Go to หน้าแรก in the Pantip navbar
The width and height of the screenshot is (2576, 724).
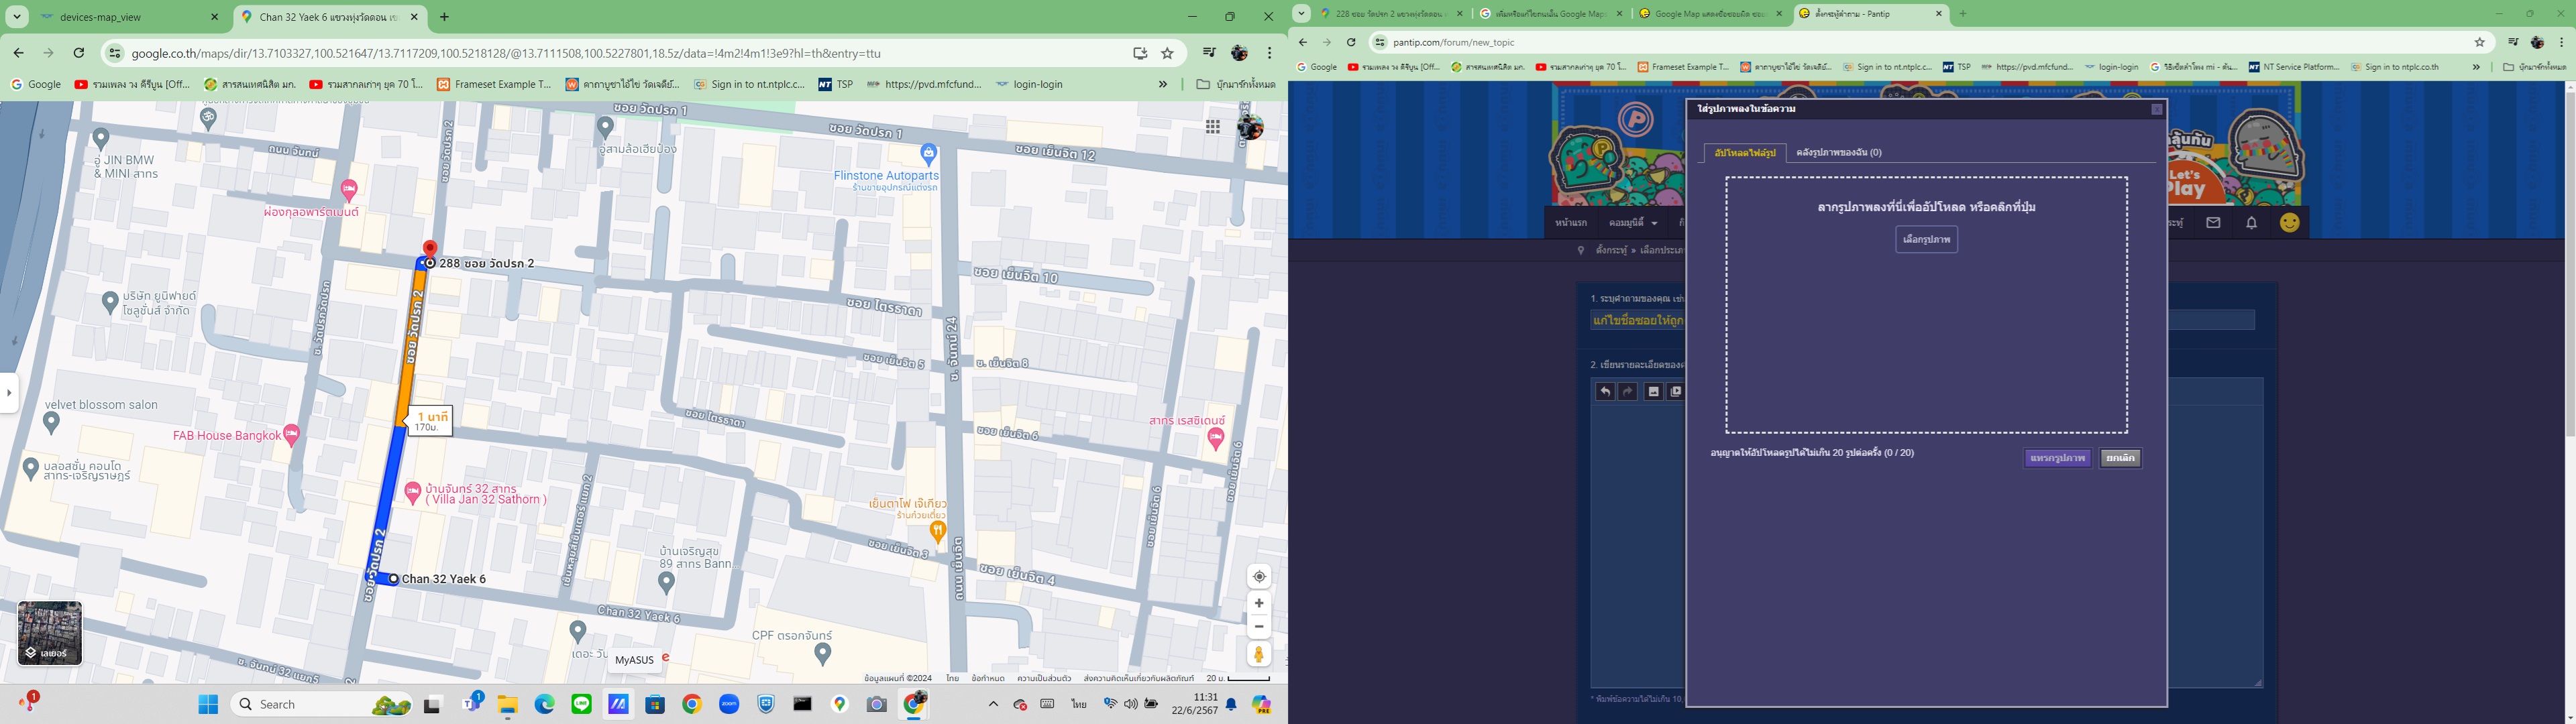1571,223
